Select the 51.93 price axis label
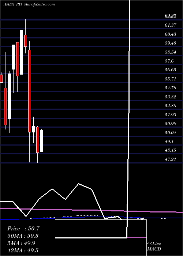The image size is (183, 256). [171, 115]
